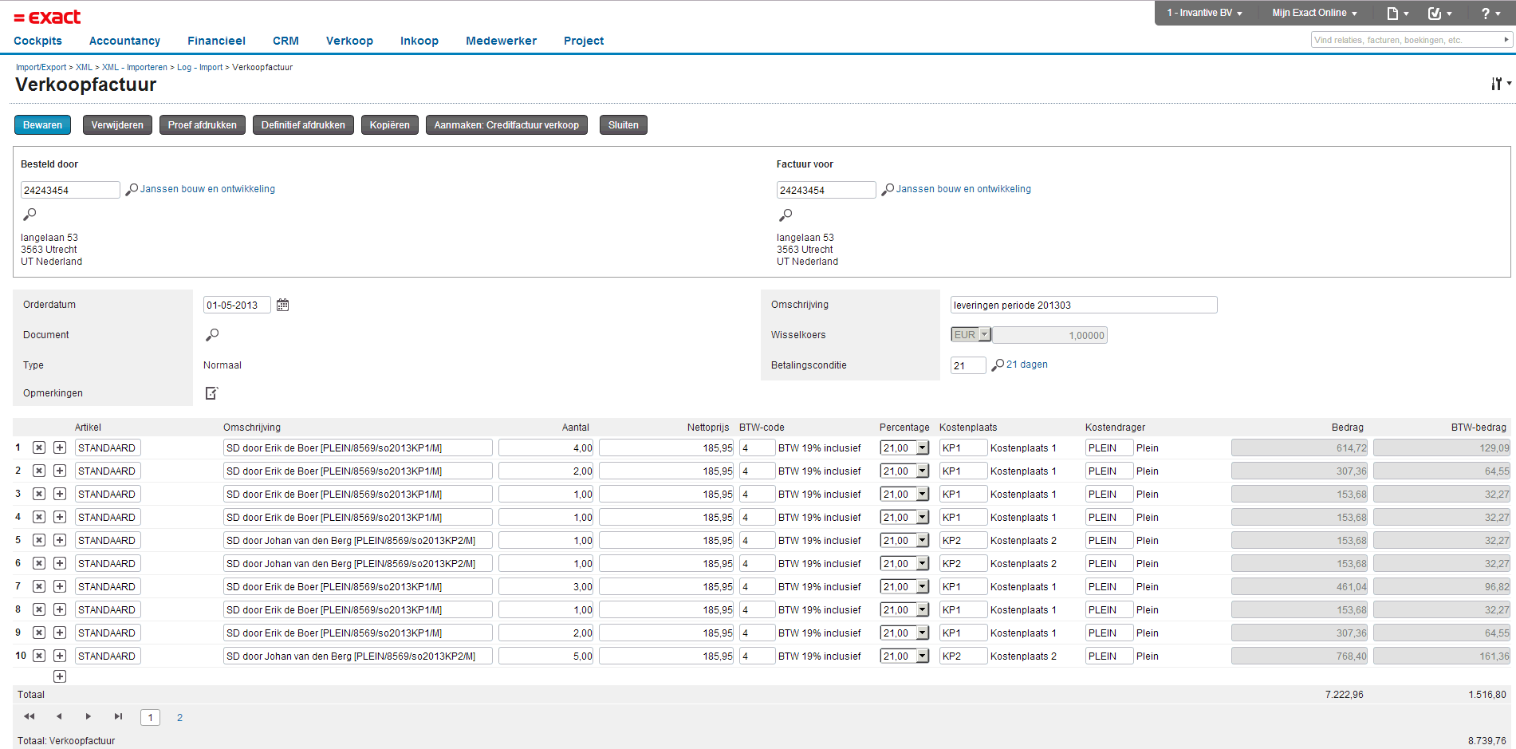This screenshot has width=1516, height=749.
Task: Open the Verkoop menu
Action: click(x=349, y=41)
